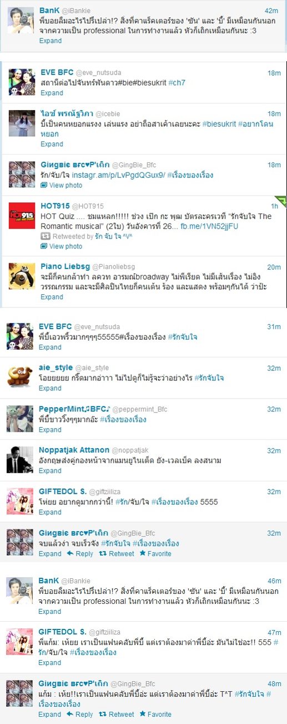287x724 pixels.
Task: Open Piano Liebsg's panda avatar
Action: pos(22,276)
